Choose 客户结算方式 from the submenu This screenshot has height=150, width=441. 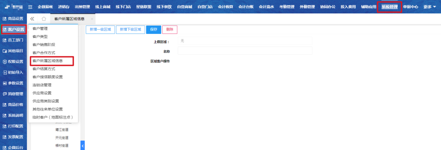pyautogui.click(x=44, y=69)
